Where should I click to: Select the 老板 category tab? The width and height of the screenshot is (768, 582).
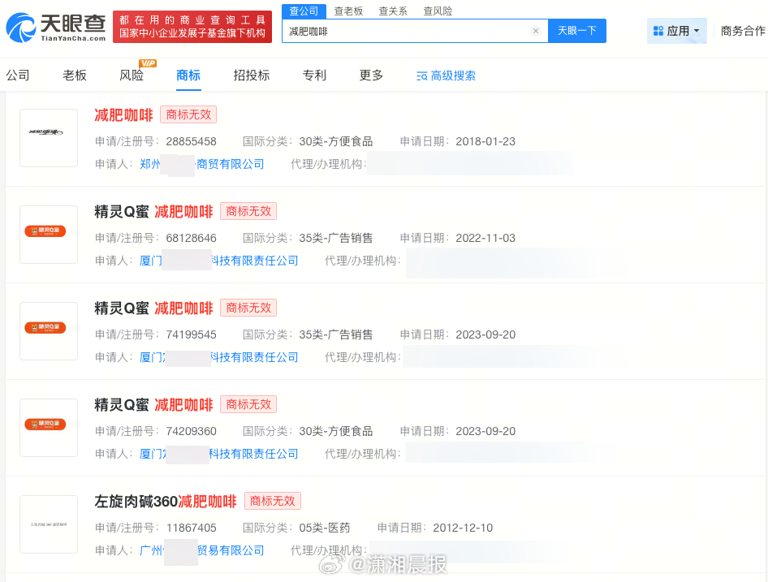[x=75, y=75]
